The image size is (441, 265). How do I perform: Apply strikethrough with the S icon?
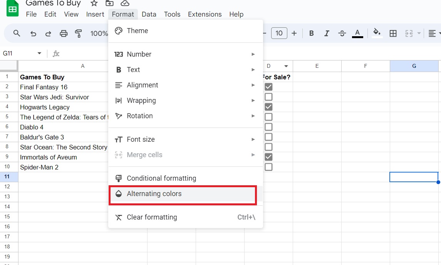[x=342, y=33]
